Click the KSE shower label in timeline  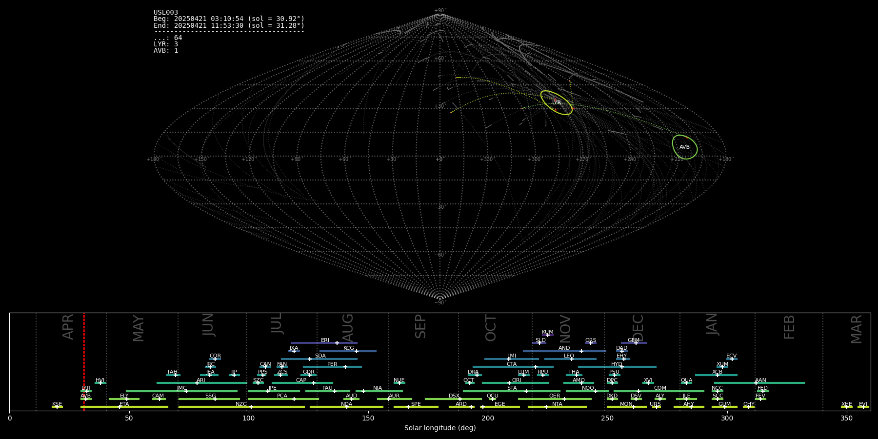(57, 404)
